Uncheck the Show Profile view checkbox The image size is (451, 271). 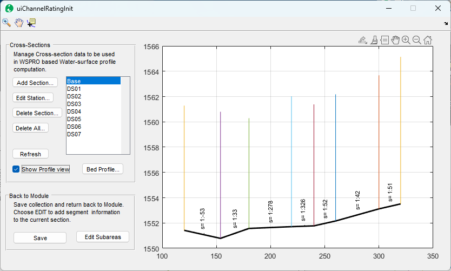16,169
